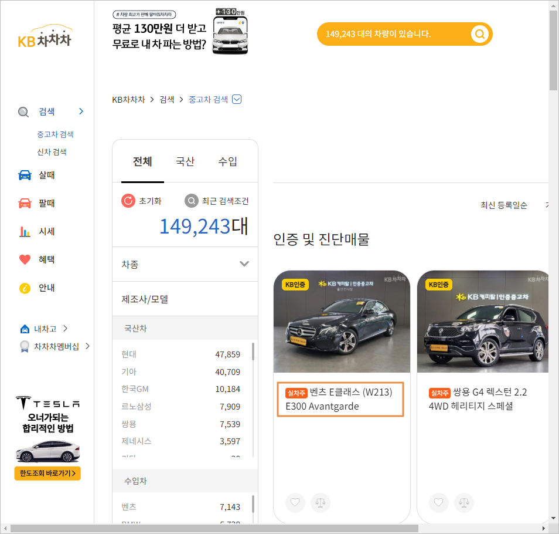Compare the 쌍용 G4 렉스턴 scale icon
The height and width of the screenshot is (534, 559).
(464, 502)
